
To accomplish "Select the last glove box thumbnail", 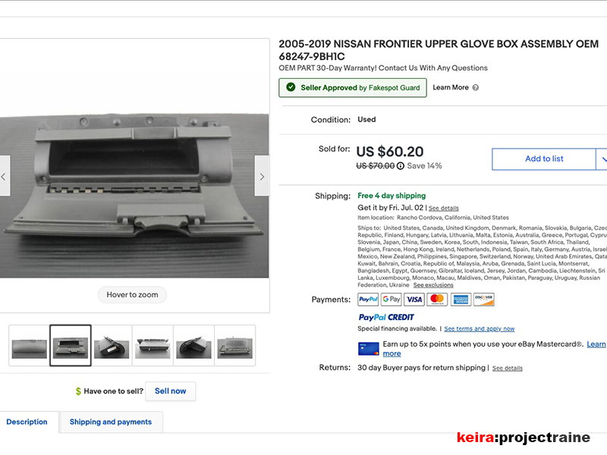I will [x=235, y=346].
